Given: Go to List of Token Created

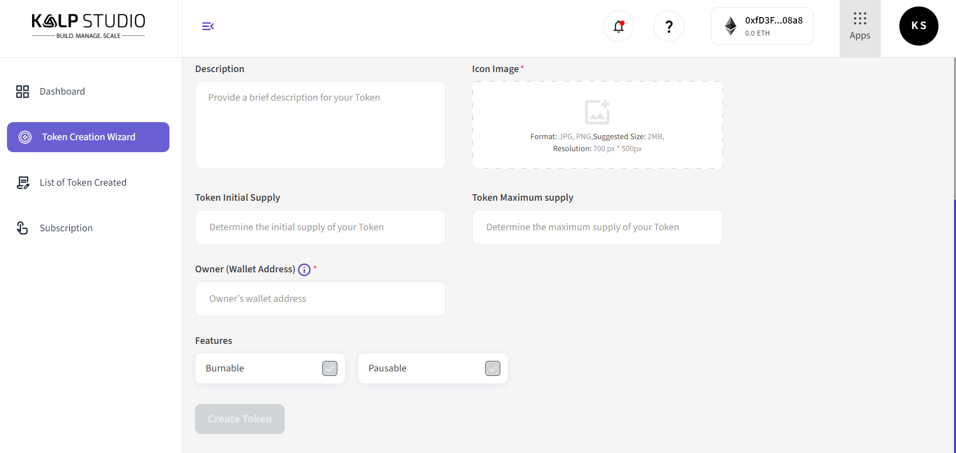Looking at the screenshot, I should [83, 183].
